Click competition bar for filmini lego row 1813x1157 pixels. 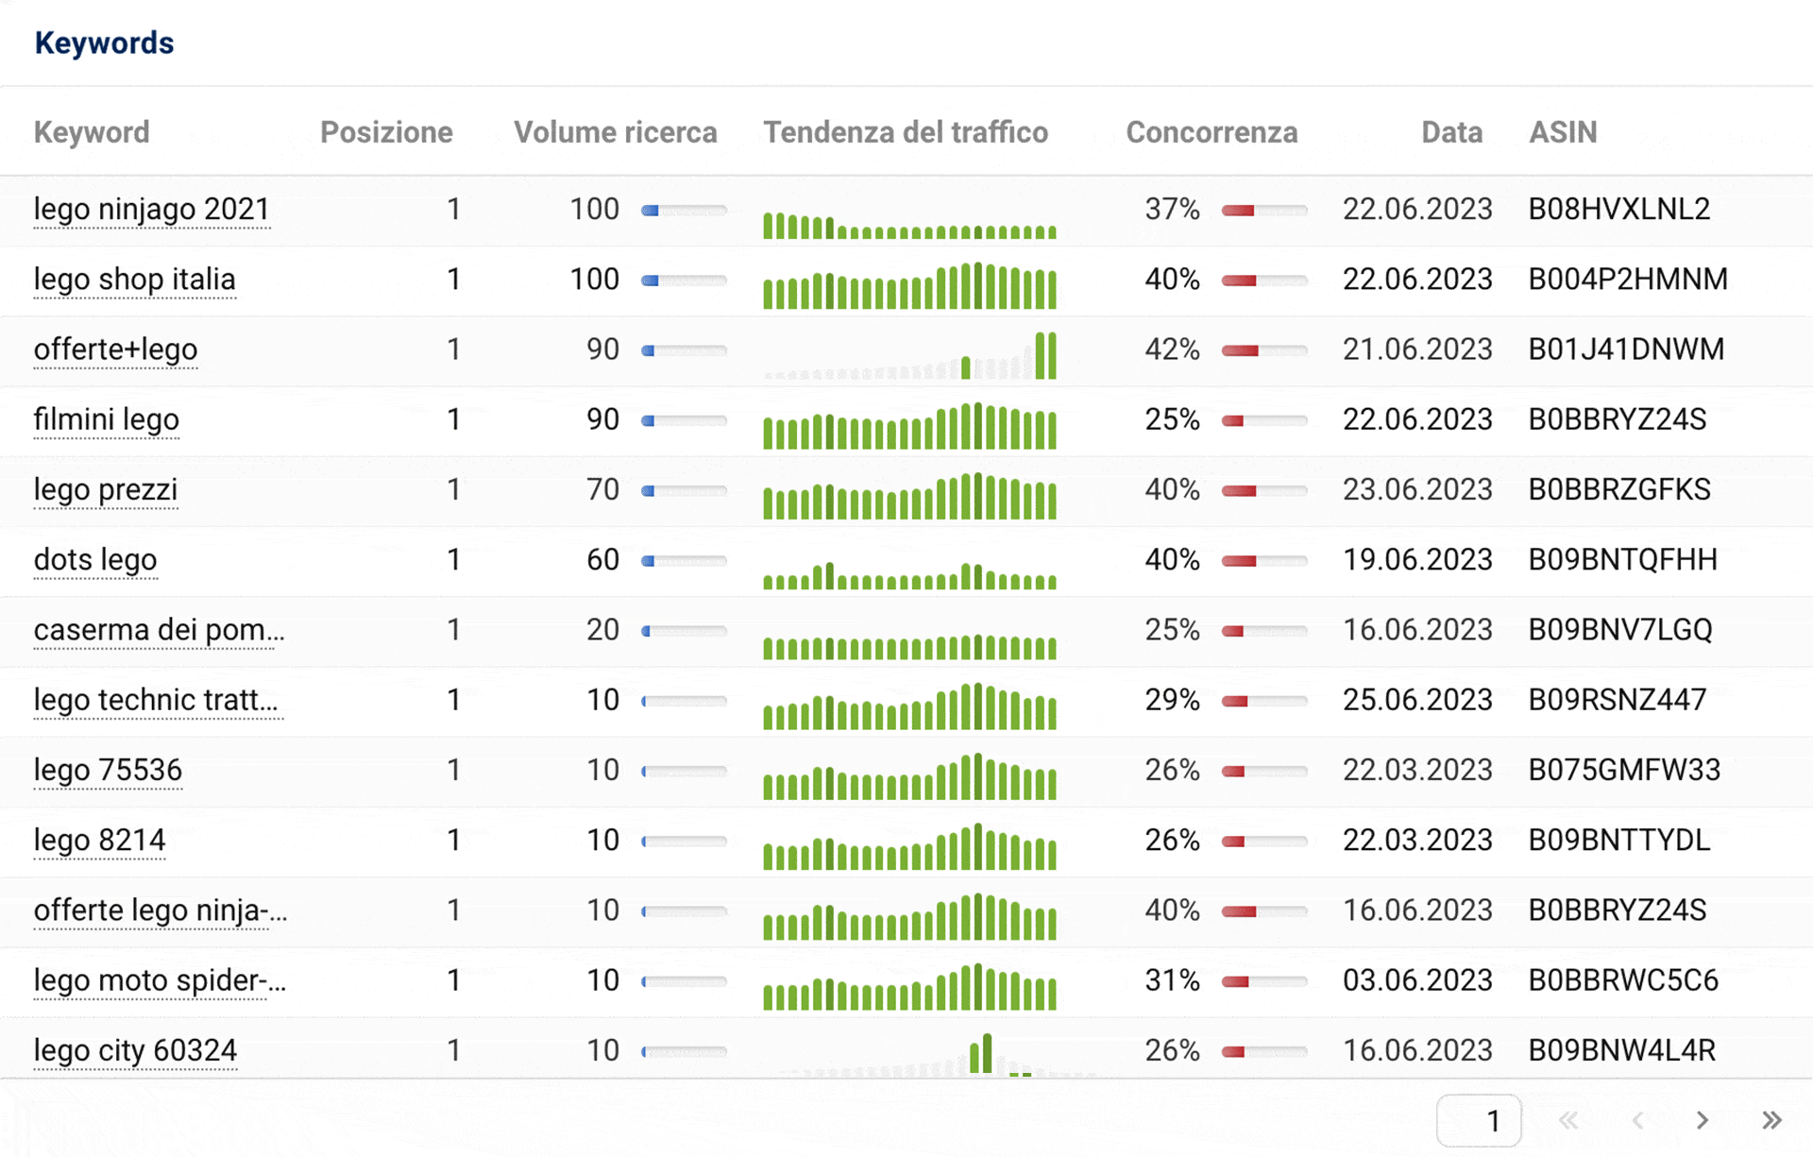[1264, 420]
